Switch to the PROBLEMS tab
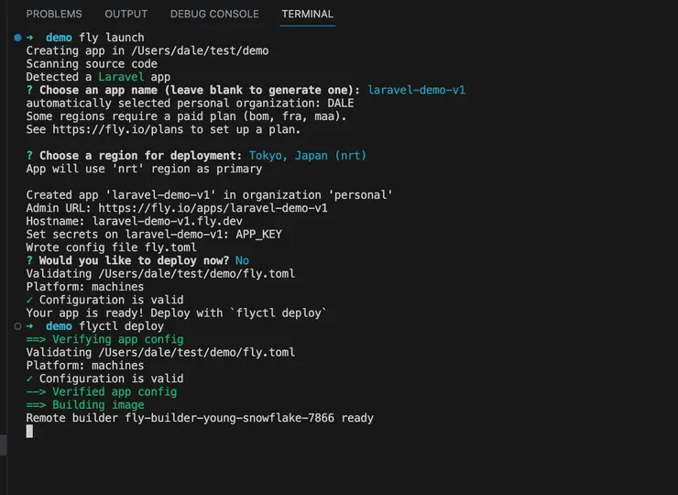Screen dimensions: 678x495 54,15
